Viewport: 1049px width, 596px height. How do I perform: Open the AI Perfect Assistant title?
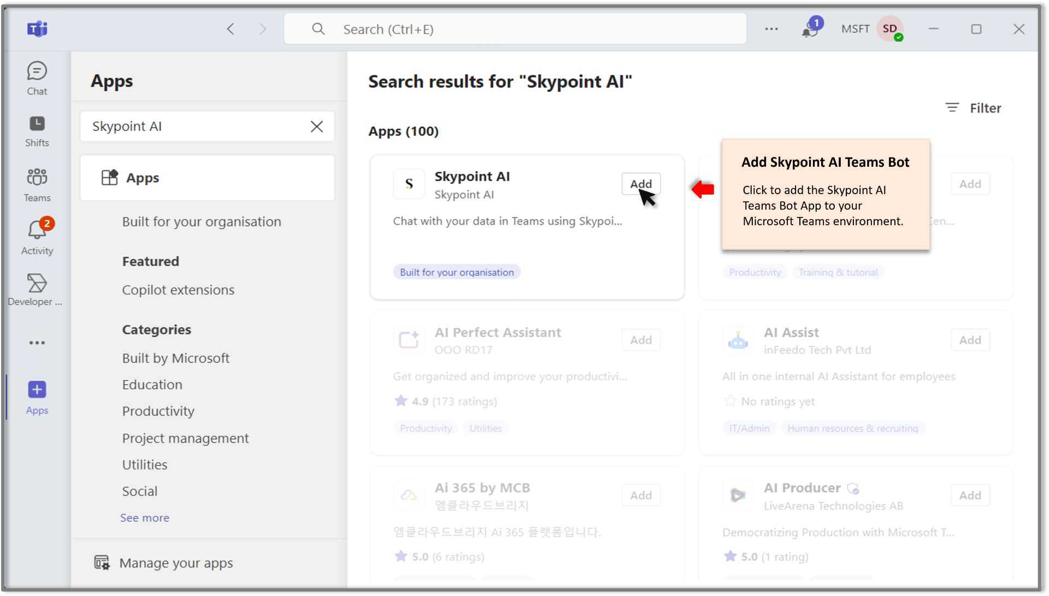(x=498, y=332)
